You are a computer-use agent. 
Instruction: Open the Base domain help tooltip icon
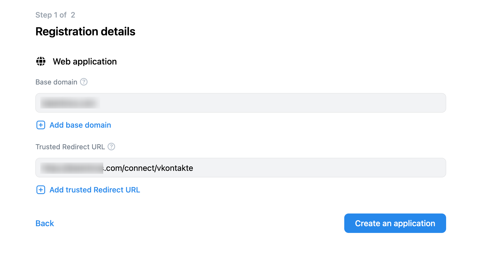coord(84,82)
